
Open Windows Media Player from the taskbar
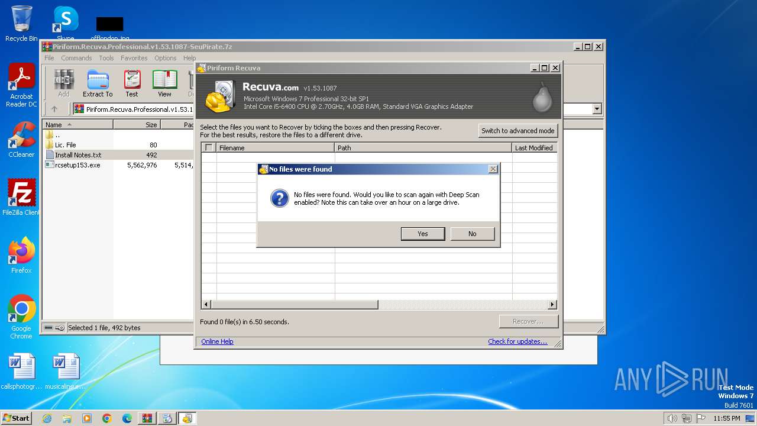[x=87, y=418]
